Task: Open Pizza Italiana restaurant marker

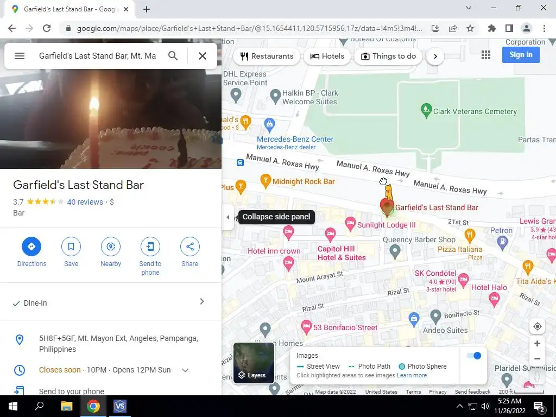Action: (x=470, y=235)
